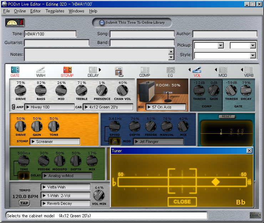Click the AMP lock icon
Image resolution: width=264 pixels, height=223 pixels.
[13, 107]
